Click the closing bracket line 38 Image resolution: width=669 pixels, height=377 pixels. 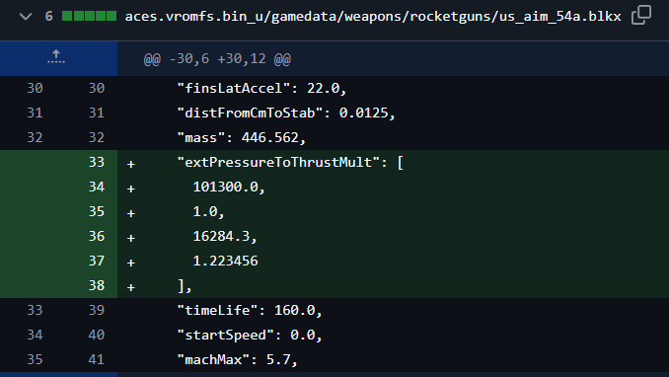[185, 285]
